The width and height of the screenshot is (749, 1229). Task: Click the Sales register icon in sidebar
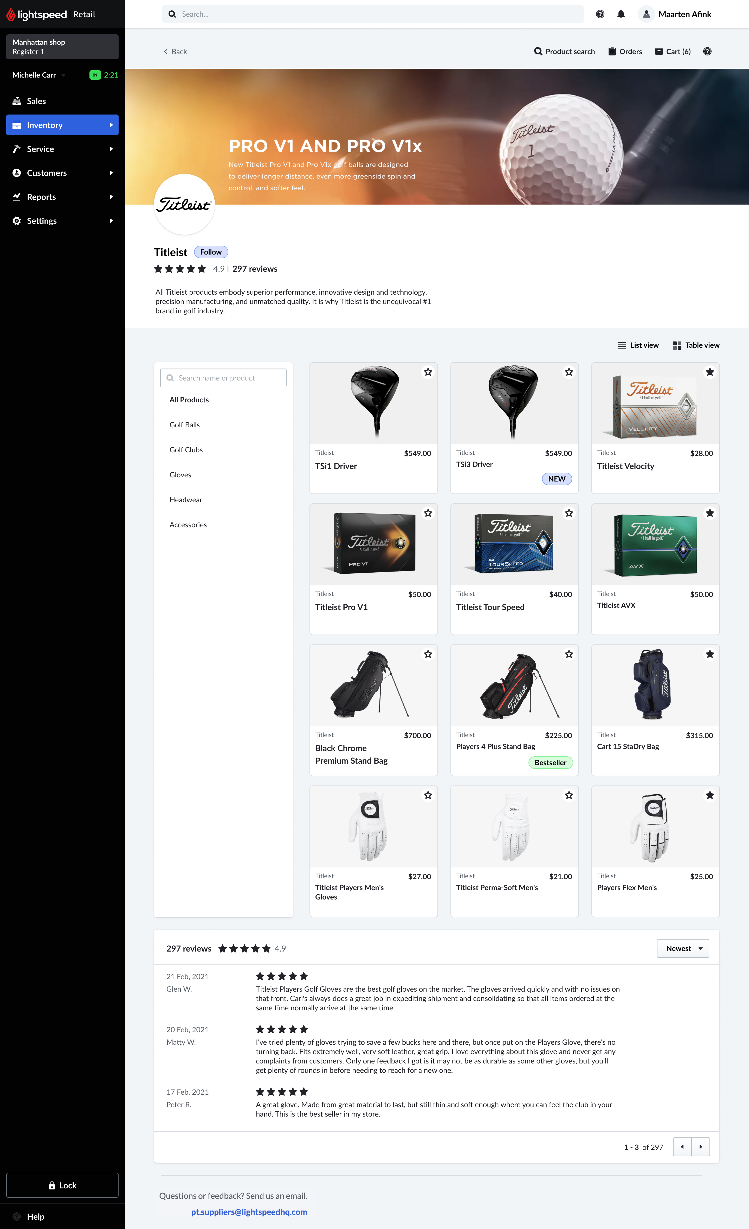pyautogui.click(x=16, y=101)
